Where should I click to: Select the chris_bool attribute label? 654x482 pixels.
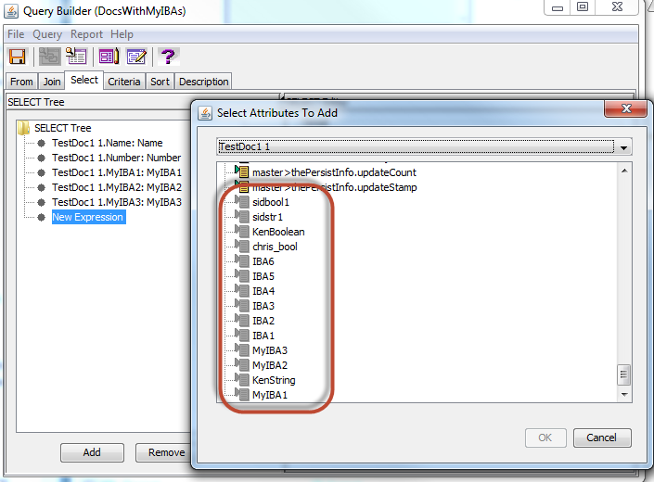275,247
